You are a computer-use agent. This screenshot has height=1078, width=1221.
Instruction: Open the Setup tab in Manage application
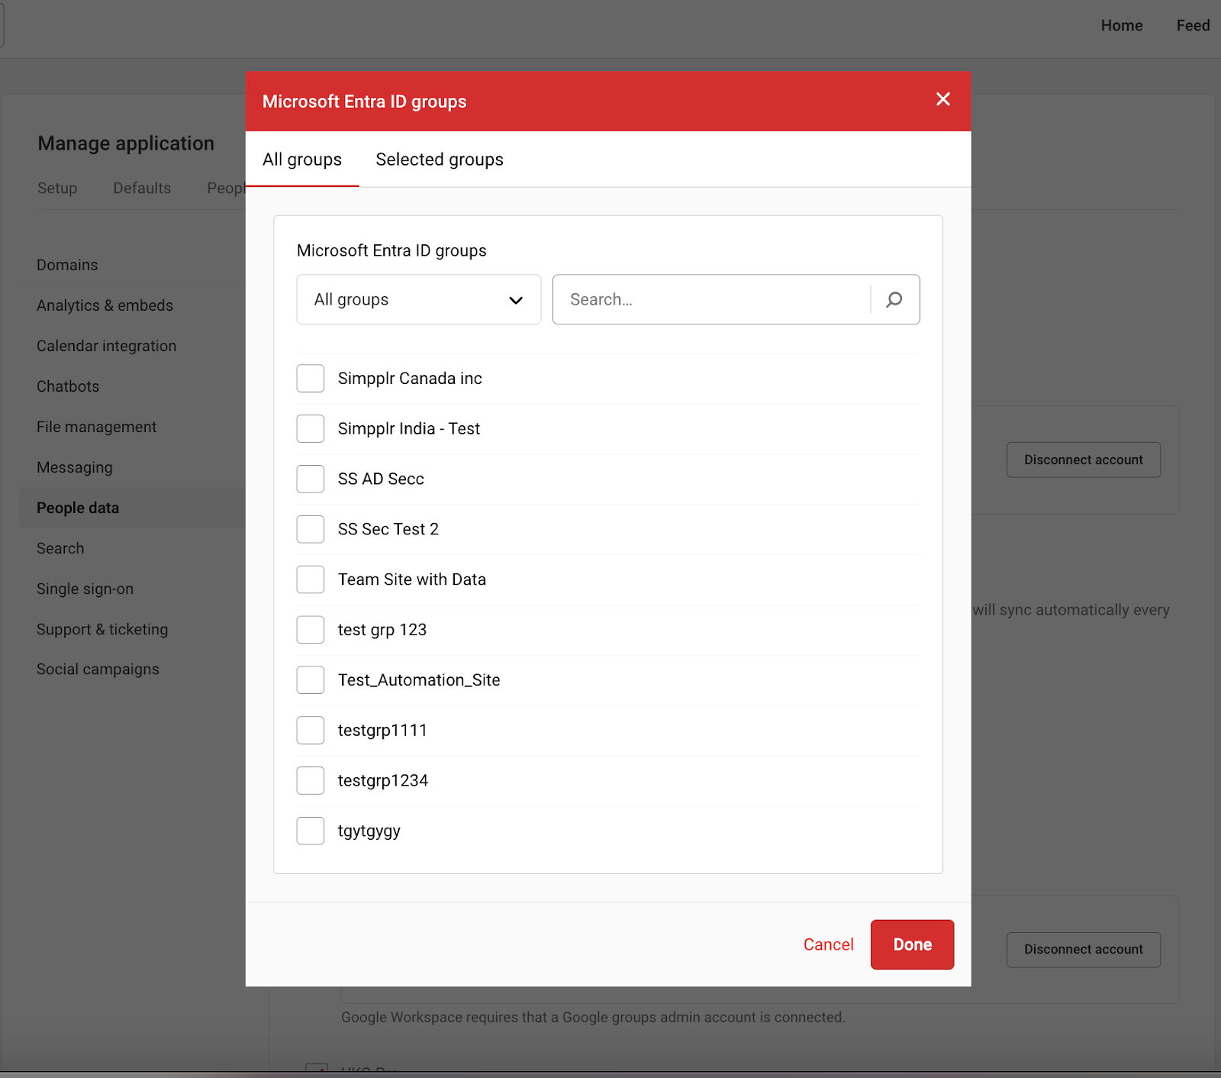coord(57,188)
